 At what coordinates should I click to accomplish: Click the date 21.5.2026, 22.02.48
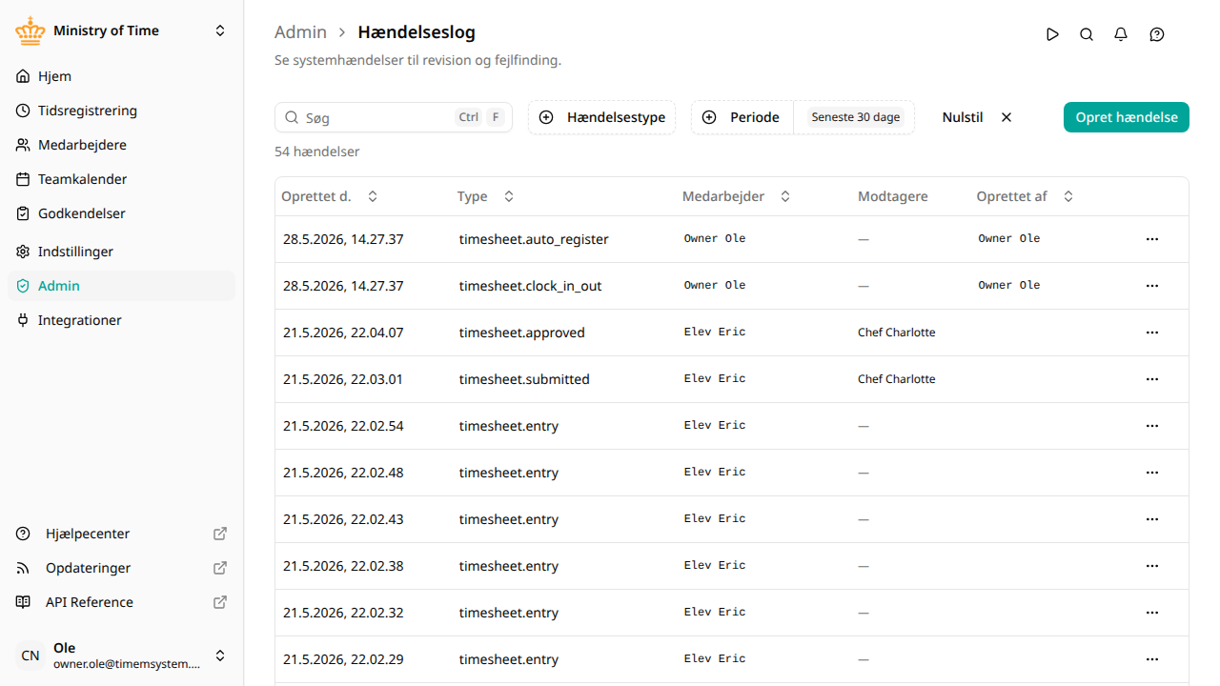tap(343, 473)
